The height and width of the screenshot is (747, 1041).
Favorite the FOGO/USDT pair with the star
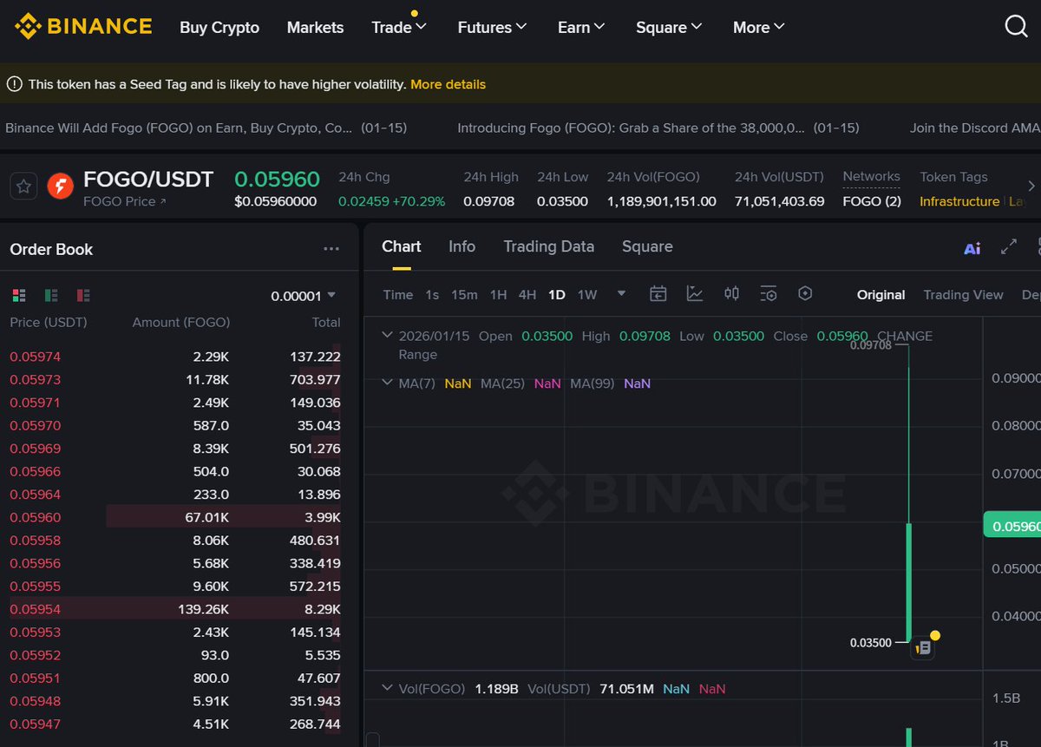[23, 185]
